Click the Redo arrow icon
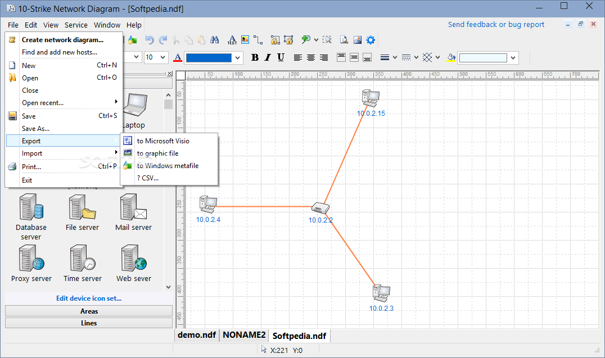605x358 pixels. click(163, 40)
